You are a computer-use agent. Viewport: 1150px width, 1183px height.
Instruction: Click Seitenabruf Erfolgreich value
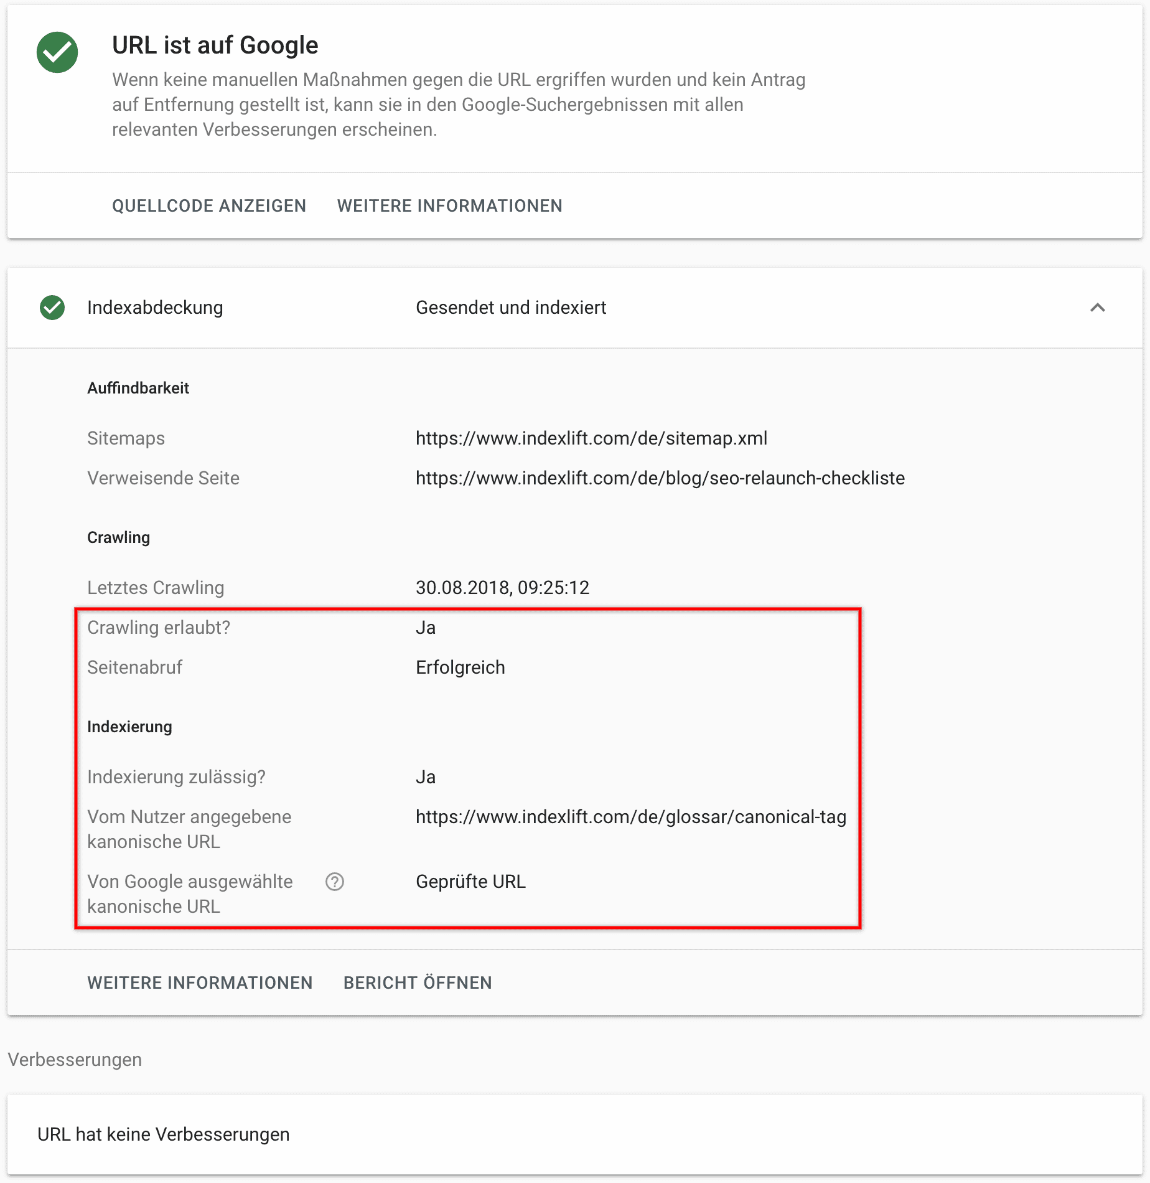pos(460,667)
